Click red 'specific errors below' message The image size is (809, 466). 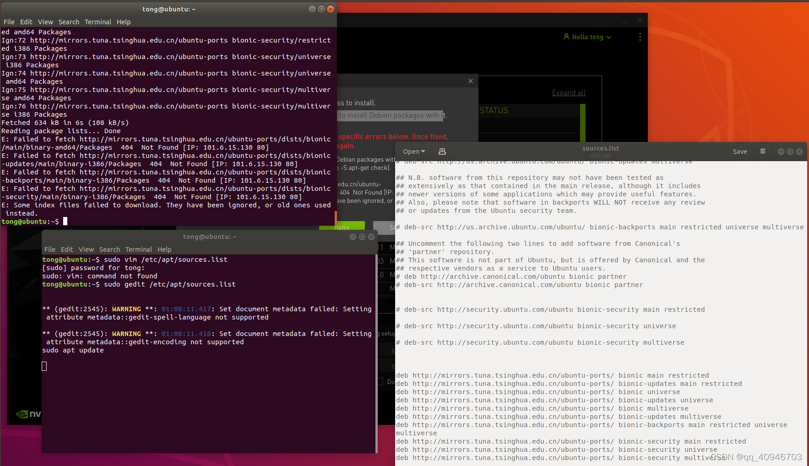tap(393, 136)
